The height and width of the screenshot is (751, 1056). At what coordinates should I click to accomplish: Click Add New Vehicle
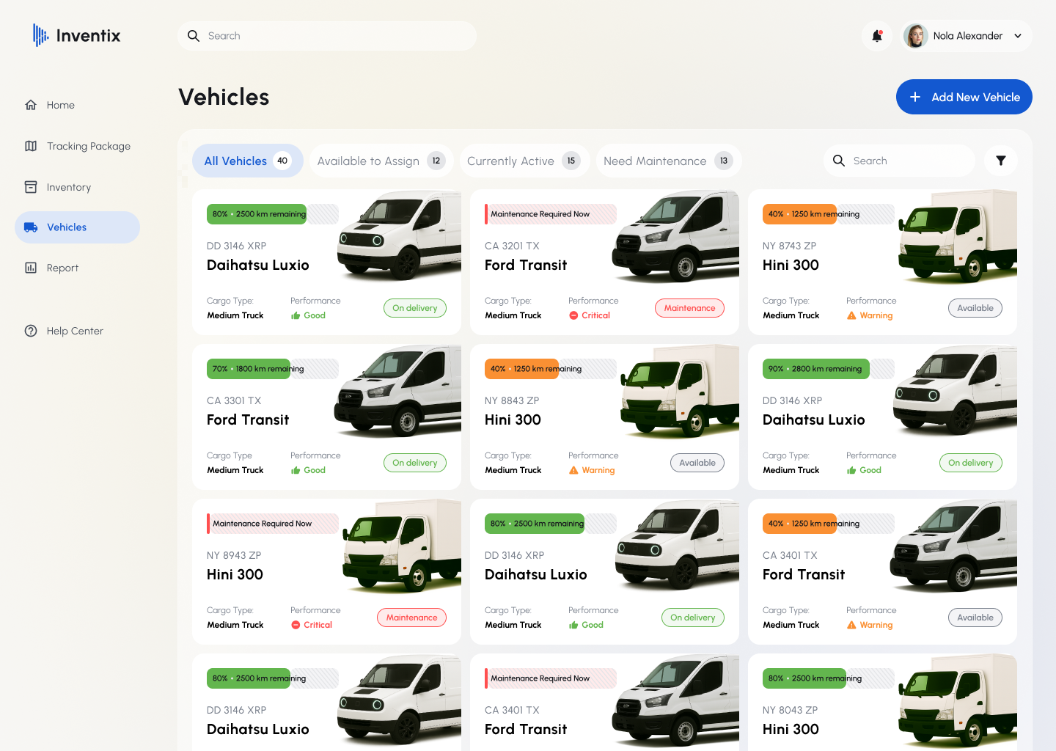point(964,97)
